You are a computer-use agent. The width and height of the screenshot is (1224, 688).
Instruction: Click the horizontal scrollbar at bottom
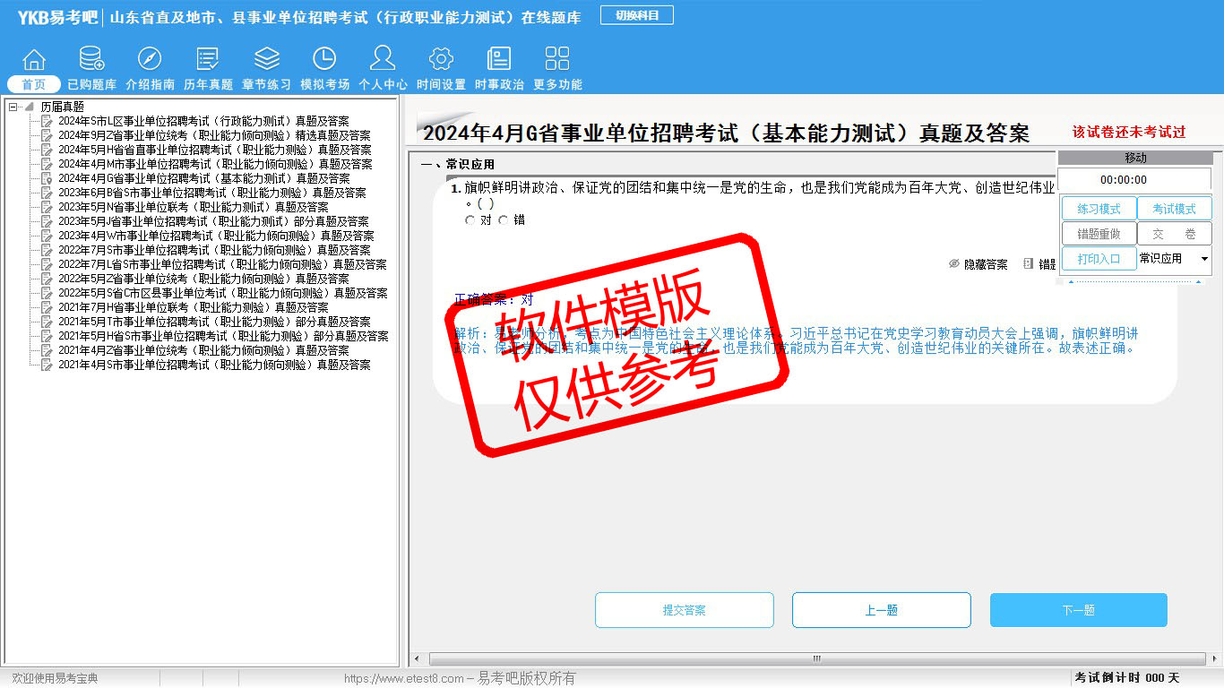[815, 658]
